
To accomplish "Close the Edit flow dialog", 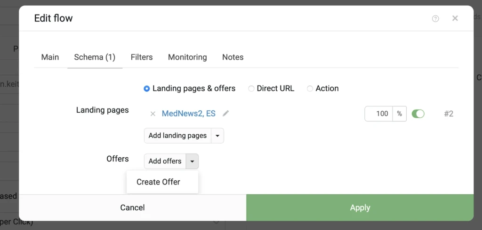I will [455, 18].
